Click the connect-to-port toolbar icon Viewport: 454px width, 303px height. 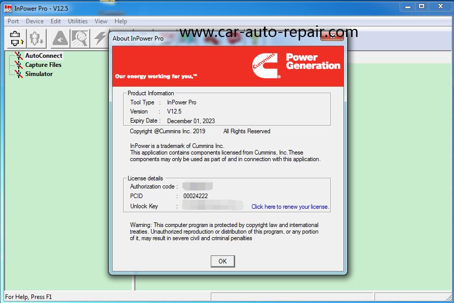[x=17, y=38]
